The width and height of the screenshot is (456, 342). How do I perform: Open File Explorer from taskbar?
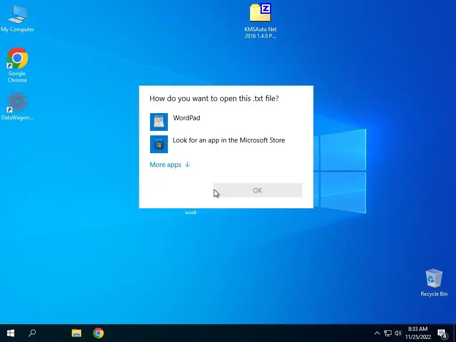77,333
